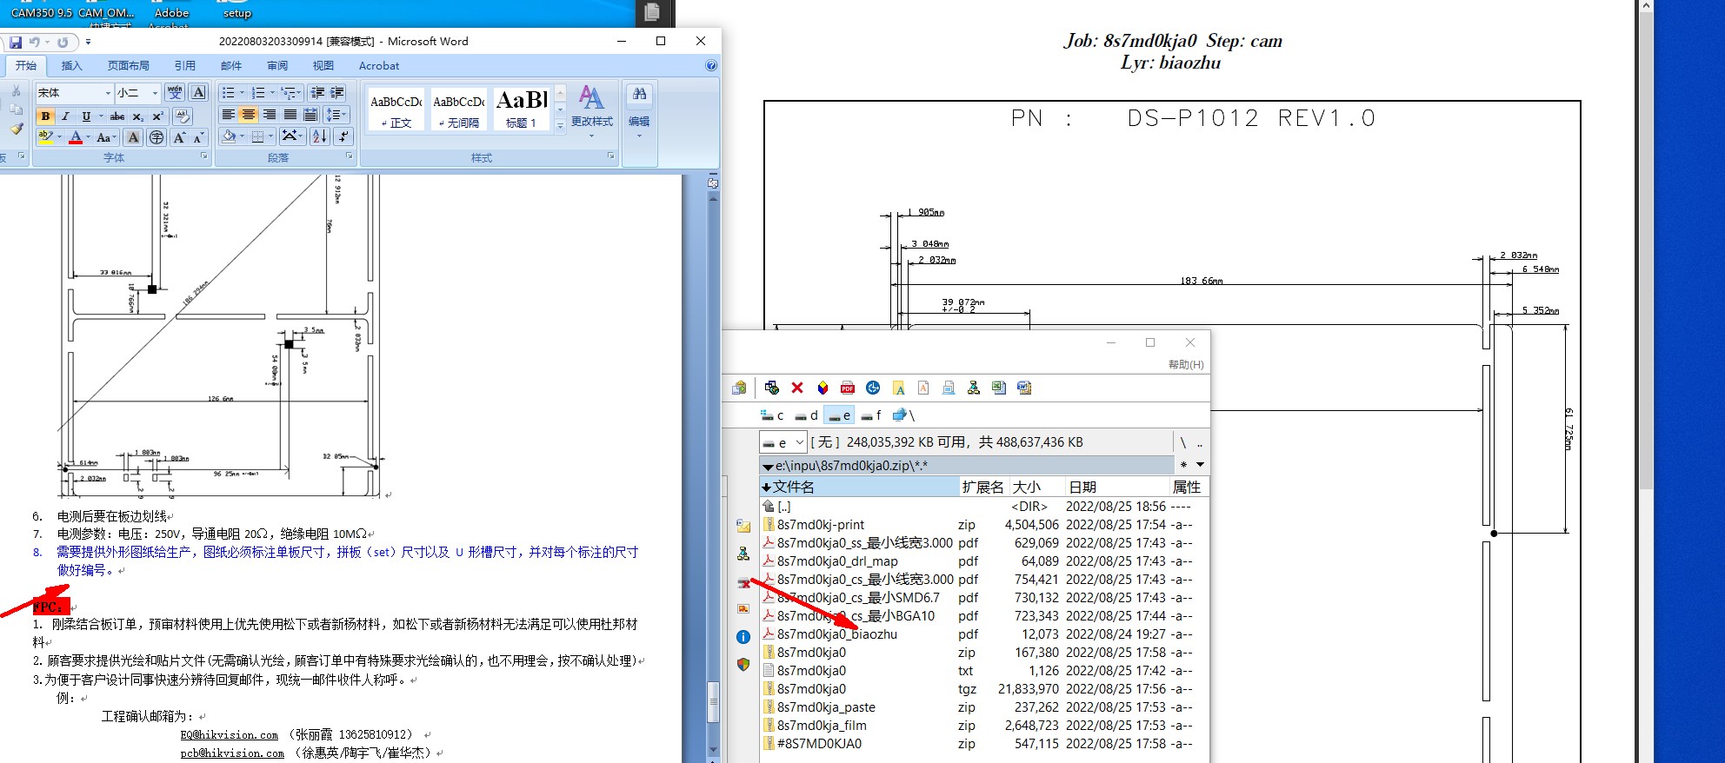Click the blue circular icon in file manager toolbar

873,388
